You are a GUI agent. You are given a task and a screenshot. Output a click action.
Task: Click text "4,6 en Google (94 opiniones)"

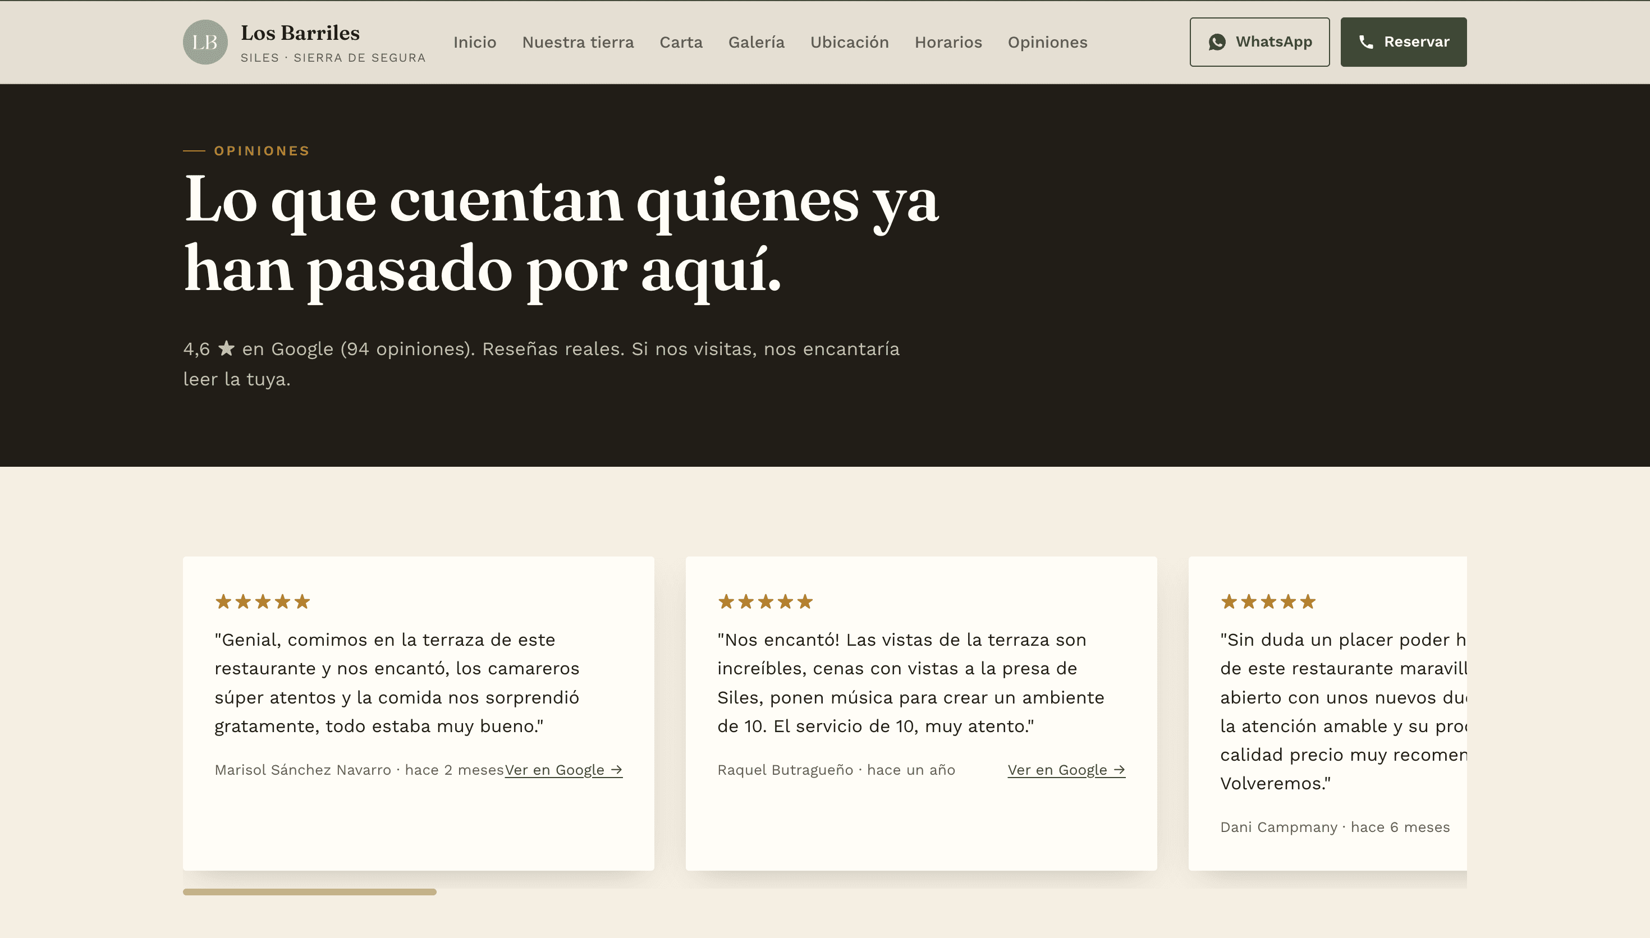point(328,348)
